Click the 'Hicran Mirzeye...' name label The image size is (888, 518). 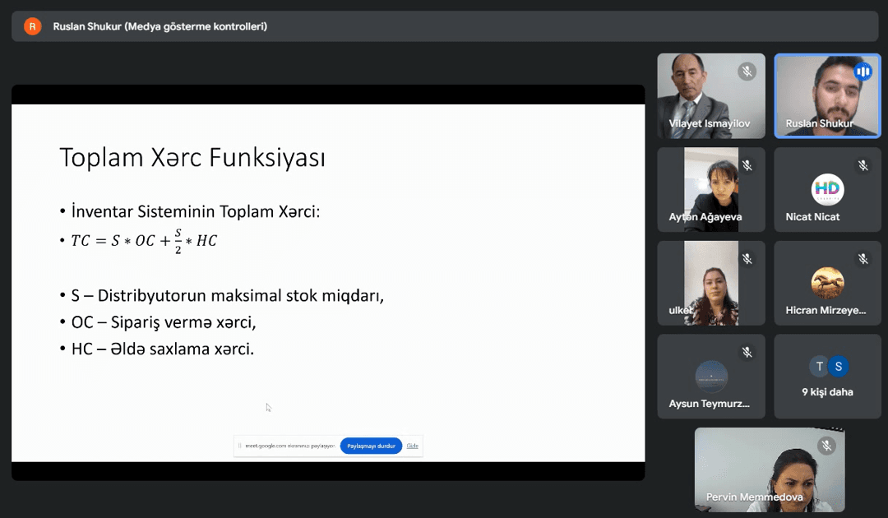pyautogui.click(x=826, y=310)
